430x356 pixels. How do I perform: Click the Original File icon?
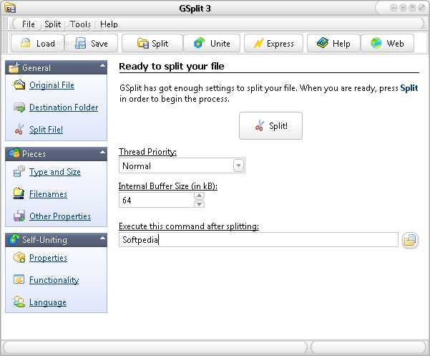tap(19, 85)
